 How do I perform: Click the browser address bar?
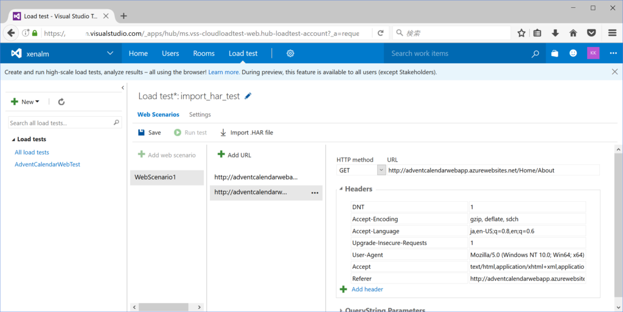(x=201, y=33)
